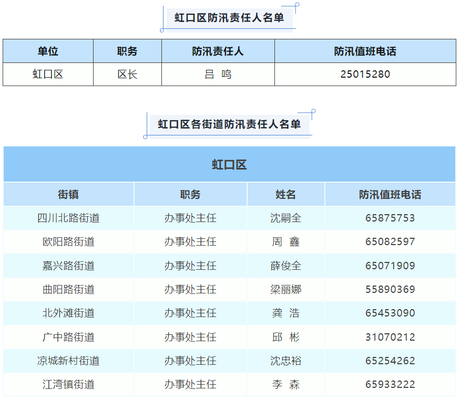Image resolution: width=460 pixels, height=401 pixels.
Task: Click the 虹口区各街道防汛责任人名单 heading
Action: tap(229, 124)
